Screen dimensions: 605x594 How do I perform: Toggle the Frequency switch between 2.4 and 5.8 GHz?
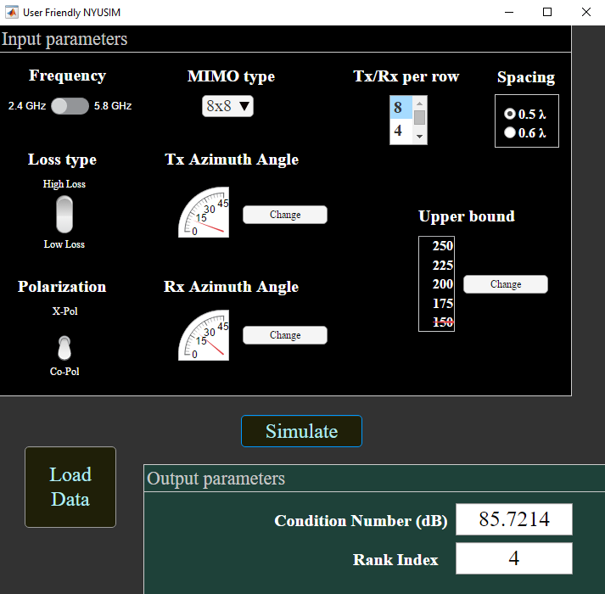70,106
